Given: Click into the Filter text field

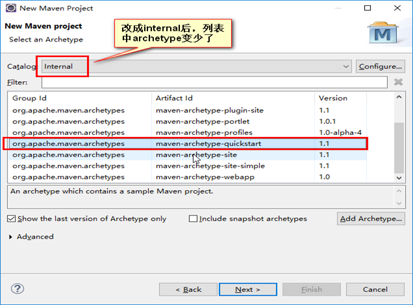Looking at the screenshot, I should click(x=214, y=82).
